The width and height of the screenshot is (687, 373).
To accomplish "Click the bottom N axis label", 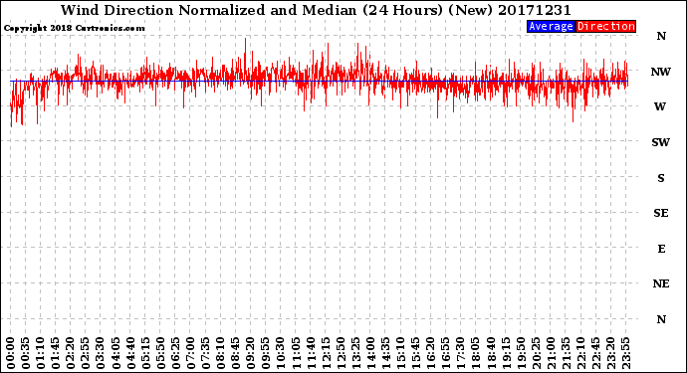I will point(661,319).
